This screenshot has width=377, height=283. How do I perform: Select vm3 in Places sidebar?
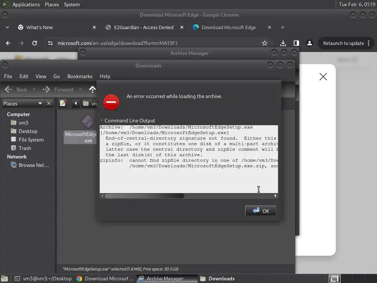pos(23,123)
